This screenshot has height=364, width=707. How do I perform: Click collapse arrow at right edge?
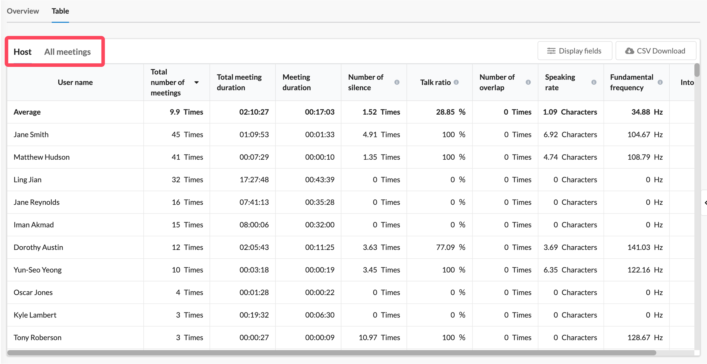click(x=705, y=203)
